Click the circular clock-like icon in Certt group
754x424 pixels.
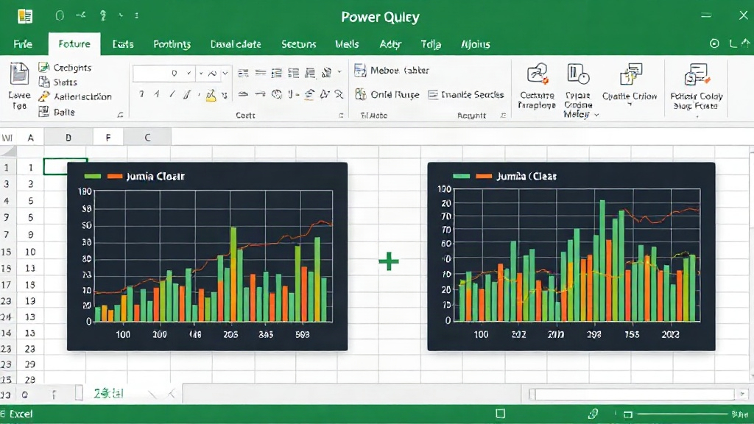coord(277,94)
